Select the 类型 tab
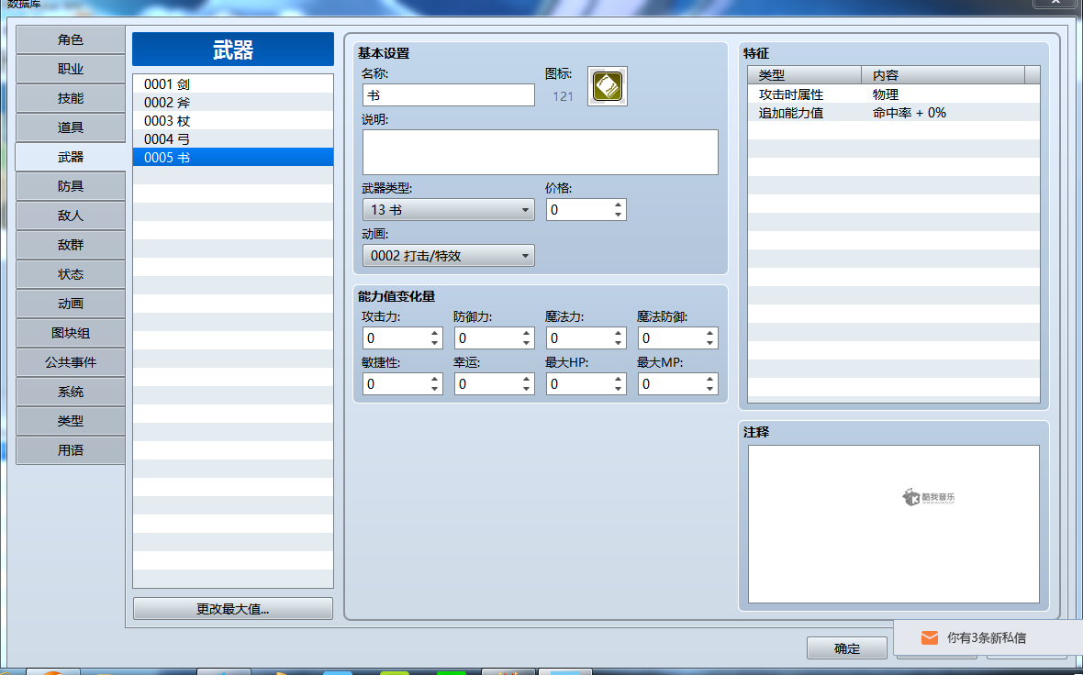 (x=71, y=421)
